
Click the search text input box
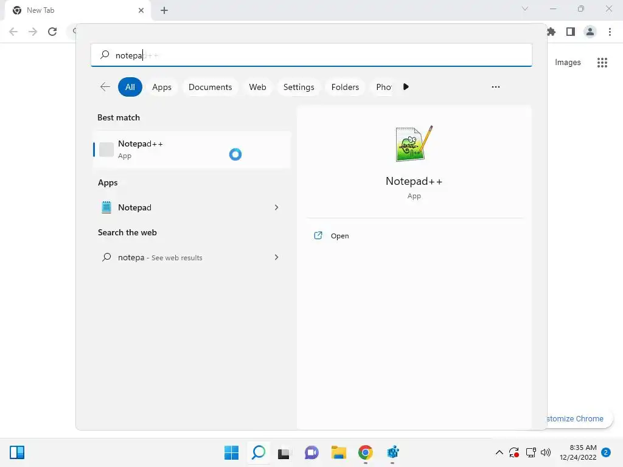311,55
